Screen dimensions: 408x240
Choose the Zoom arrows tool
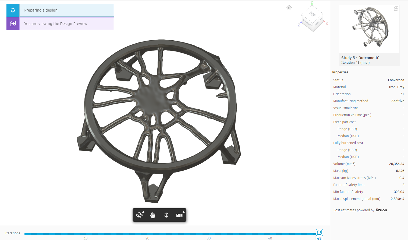(166, 215)
